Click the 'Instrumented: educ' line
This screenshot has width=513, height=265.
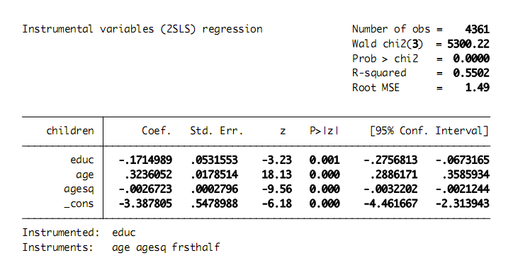coord(79,232)
